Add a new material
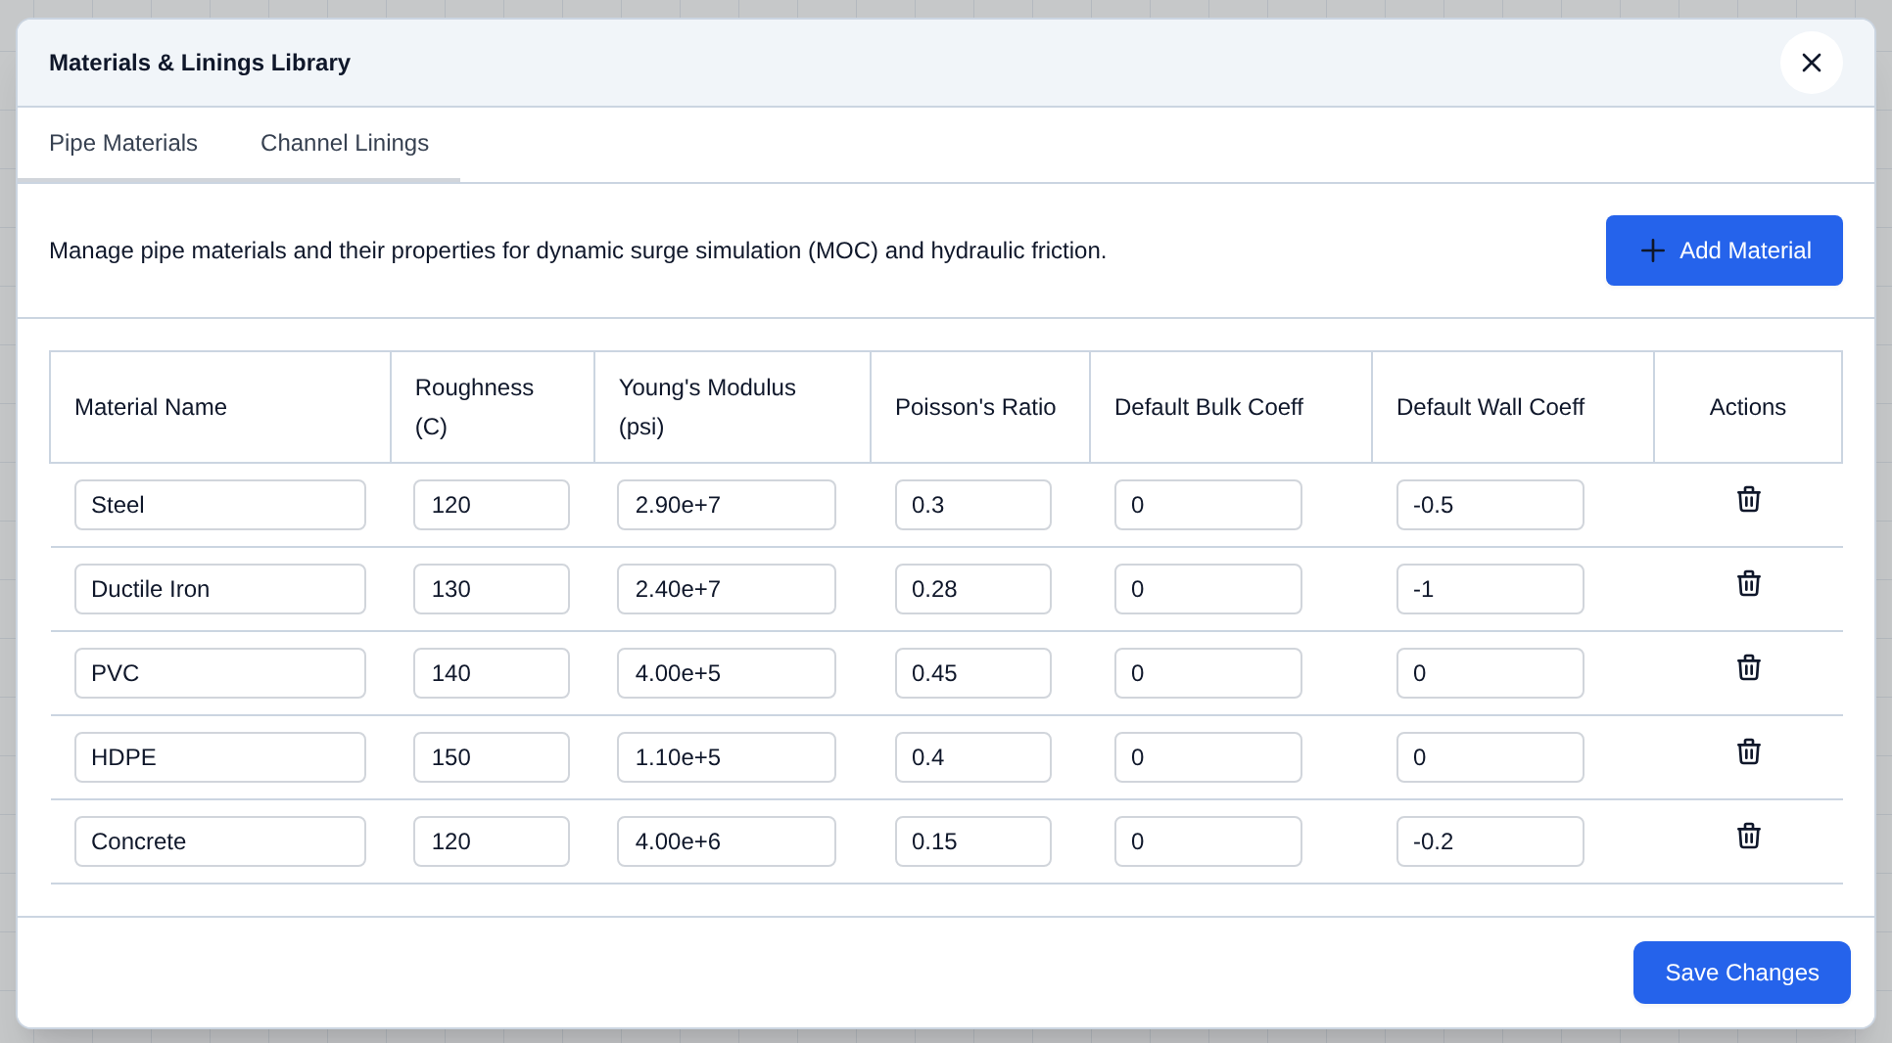The width and height of the screenshot is (1892, 1043). (x=1724, y=250)
